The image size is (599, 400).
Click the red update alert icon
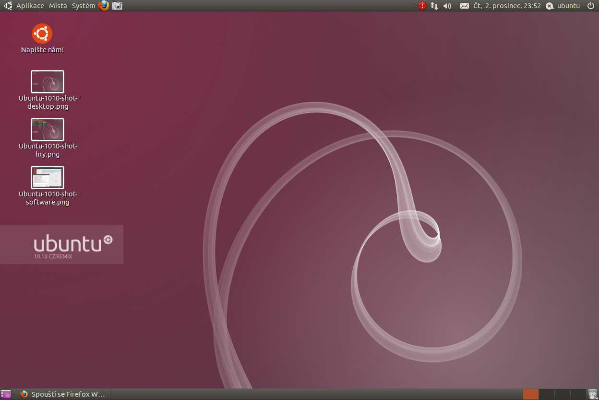[x=422, y=6]
